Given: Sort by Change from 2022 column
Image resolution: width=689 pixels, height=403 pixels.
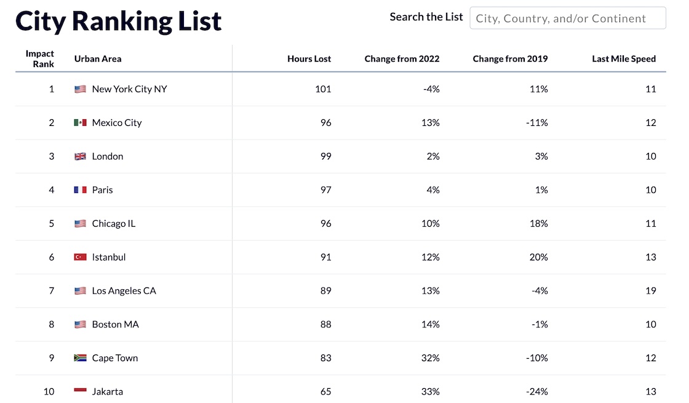Looking at the screenshot, I should (x=402, y=59).
